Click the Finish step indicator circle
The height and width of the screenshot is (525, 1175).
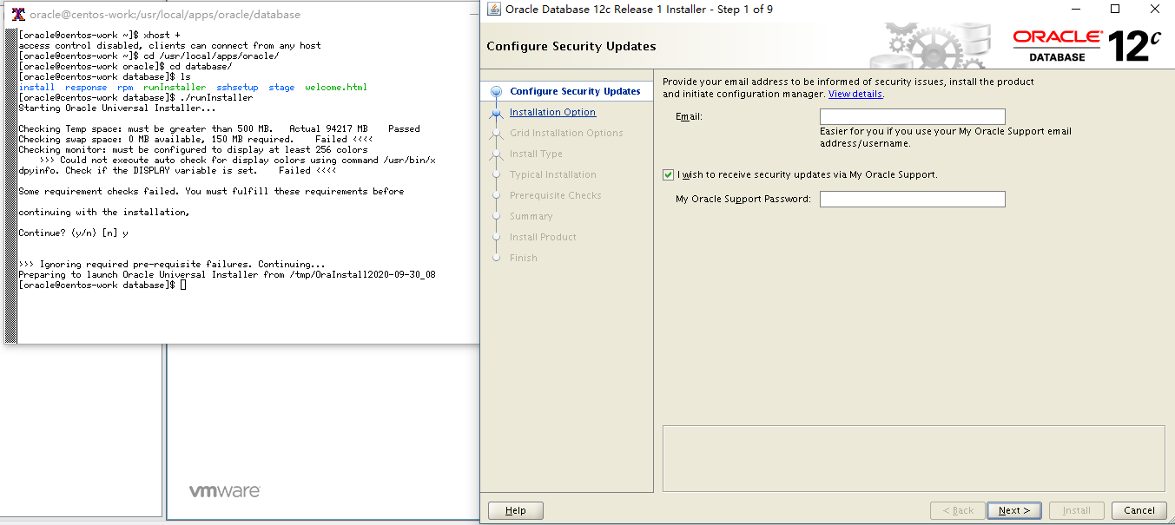click(x=495, y=258)
